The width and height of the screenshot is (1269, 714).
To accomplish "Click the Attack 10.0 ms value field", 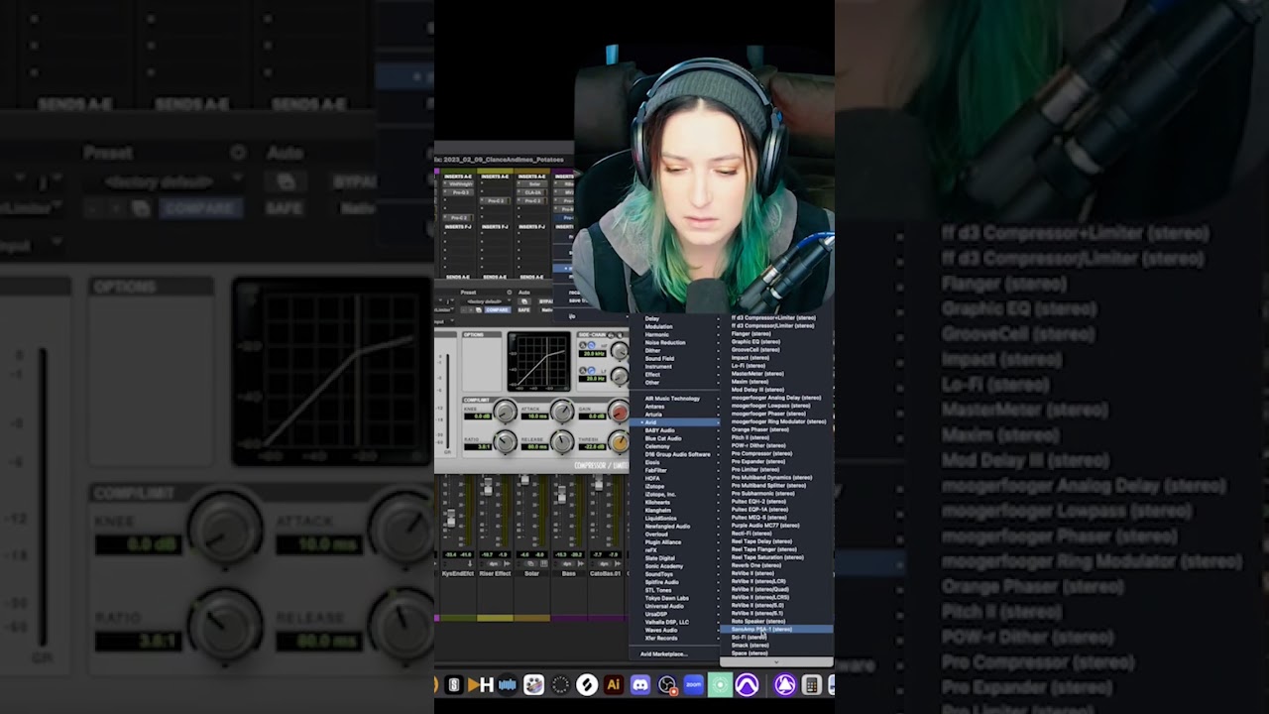I will pos(535,416).
